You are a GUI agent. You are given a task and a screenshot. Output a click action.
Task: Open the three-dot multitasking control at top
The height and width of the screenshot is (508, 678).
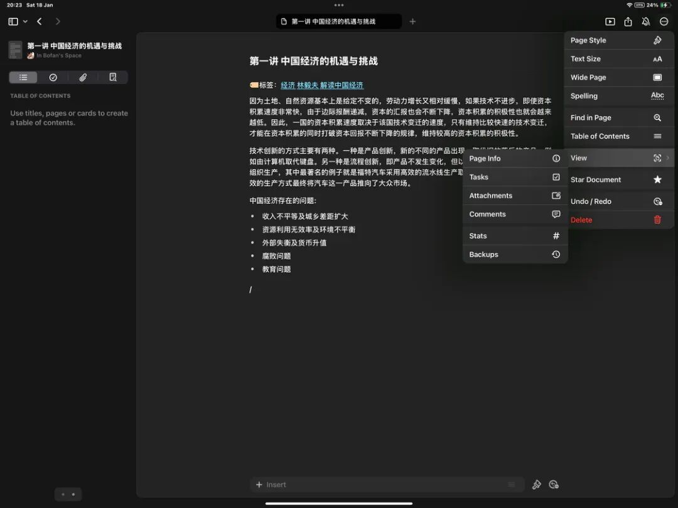339,5
